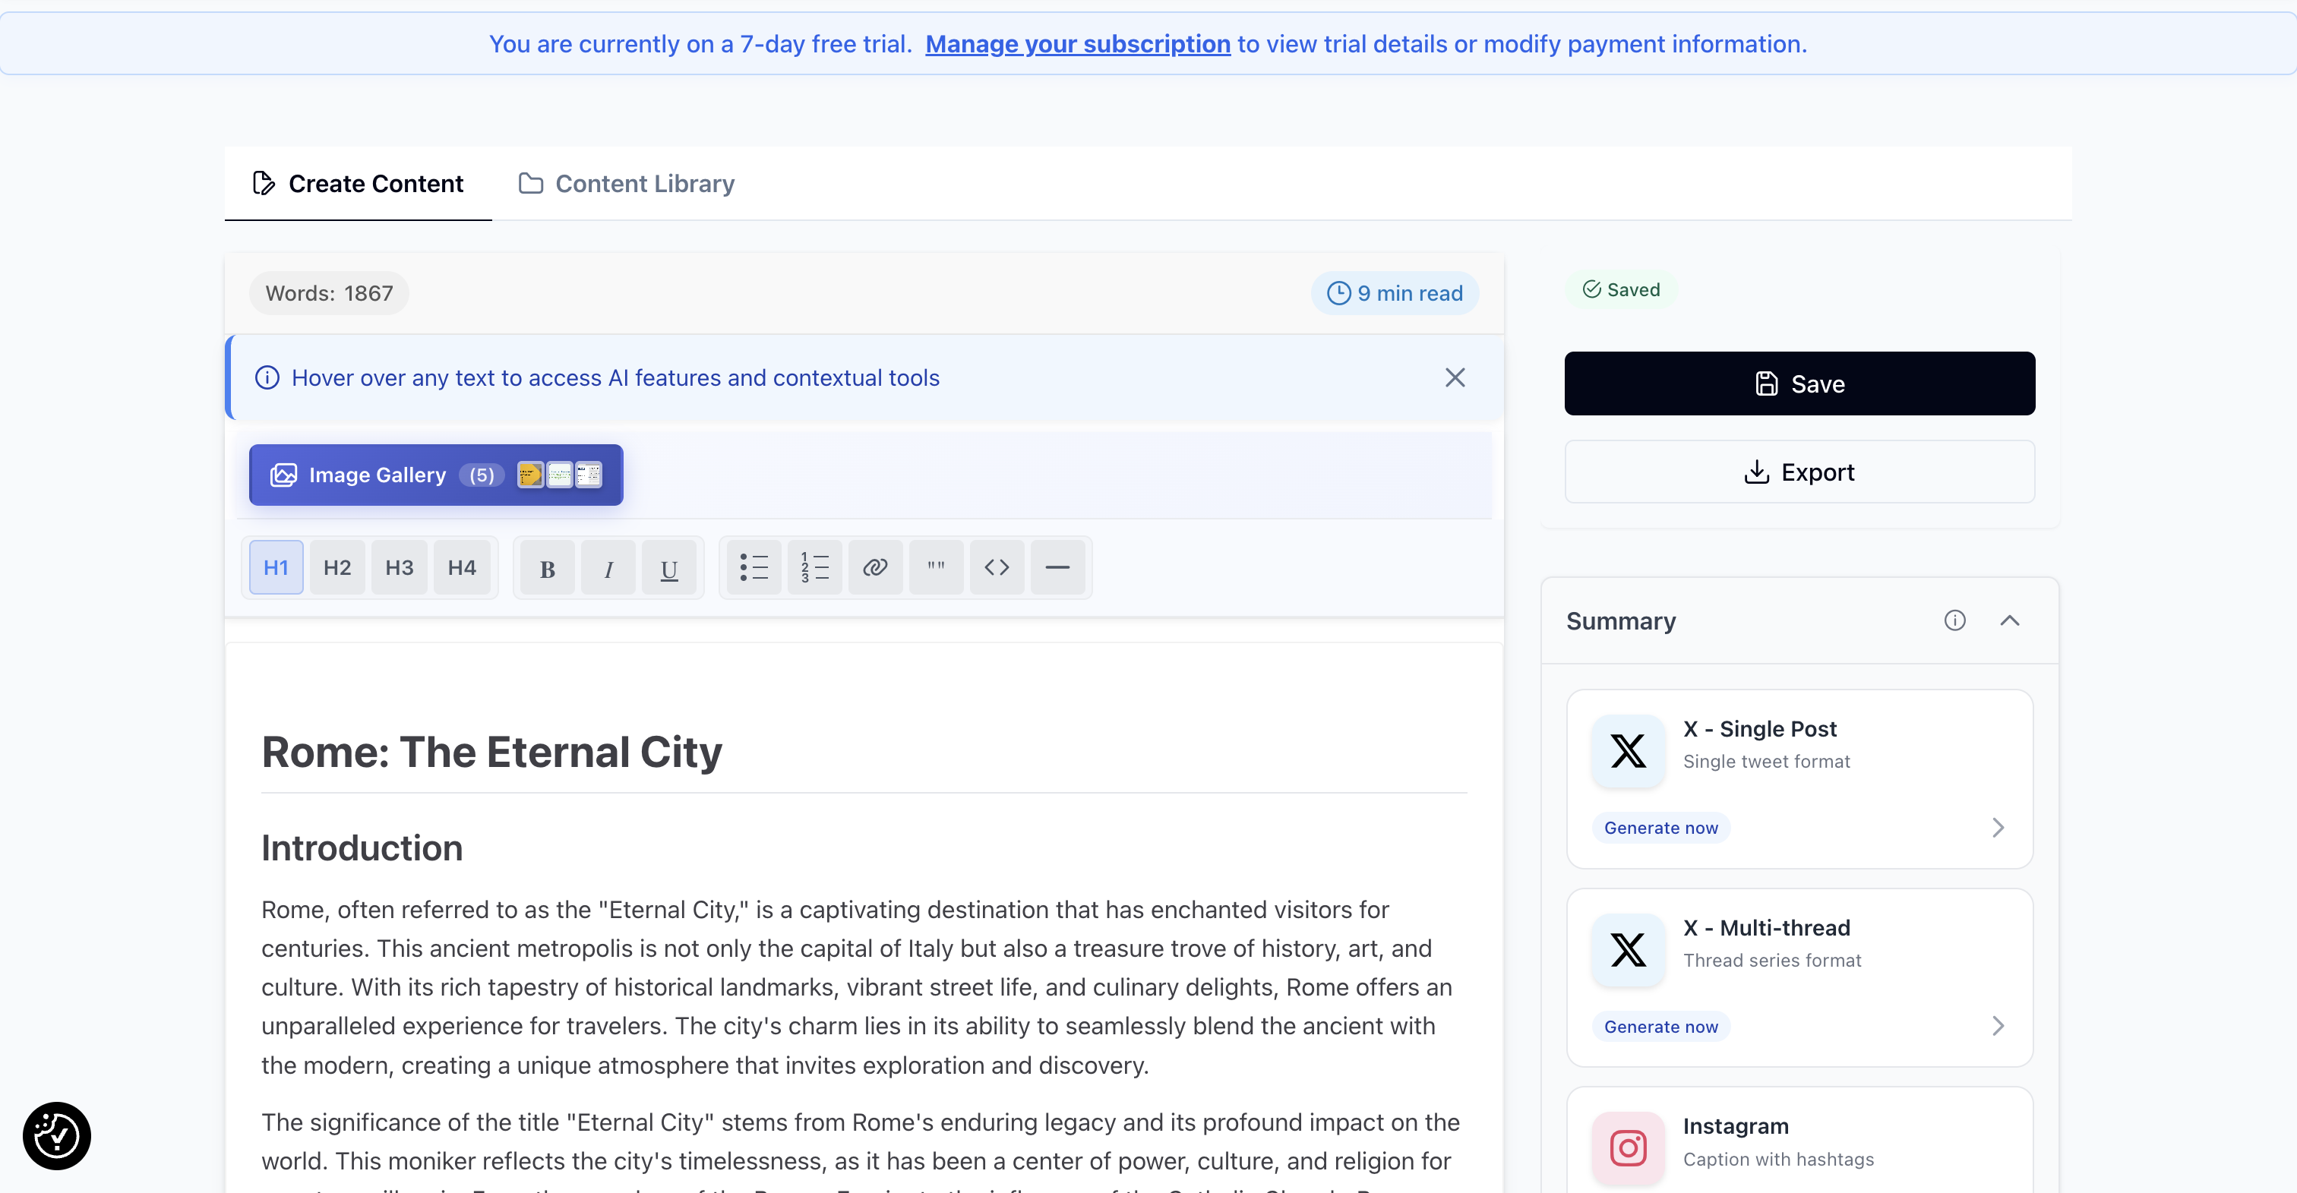Click the Save button
Viewport: 2297px width, 1193px height.
coord(1799,383)
